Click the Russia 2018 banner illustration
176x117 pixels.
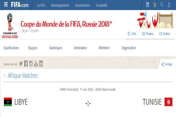click(x=155, y=20)
